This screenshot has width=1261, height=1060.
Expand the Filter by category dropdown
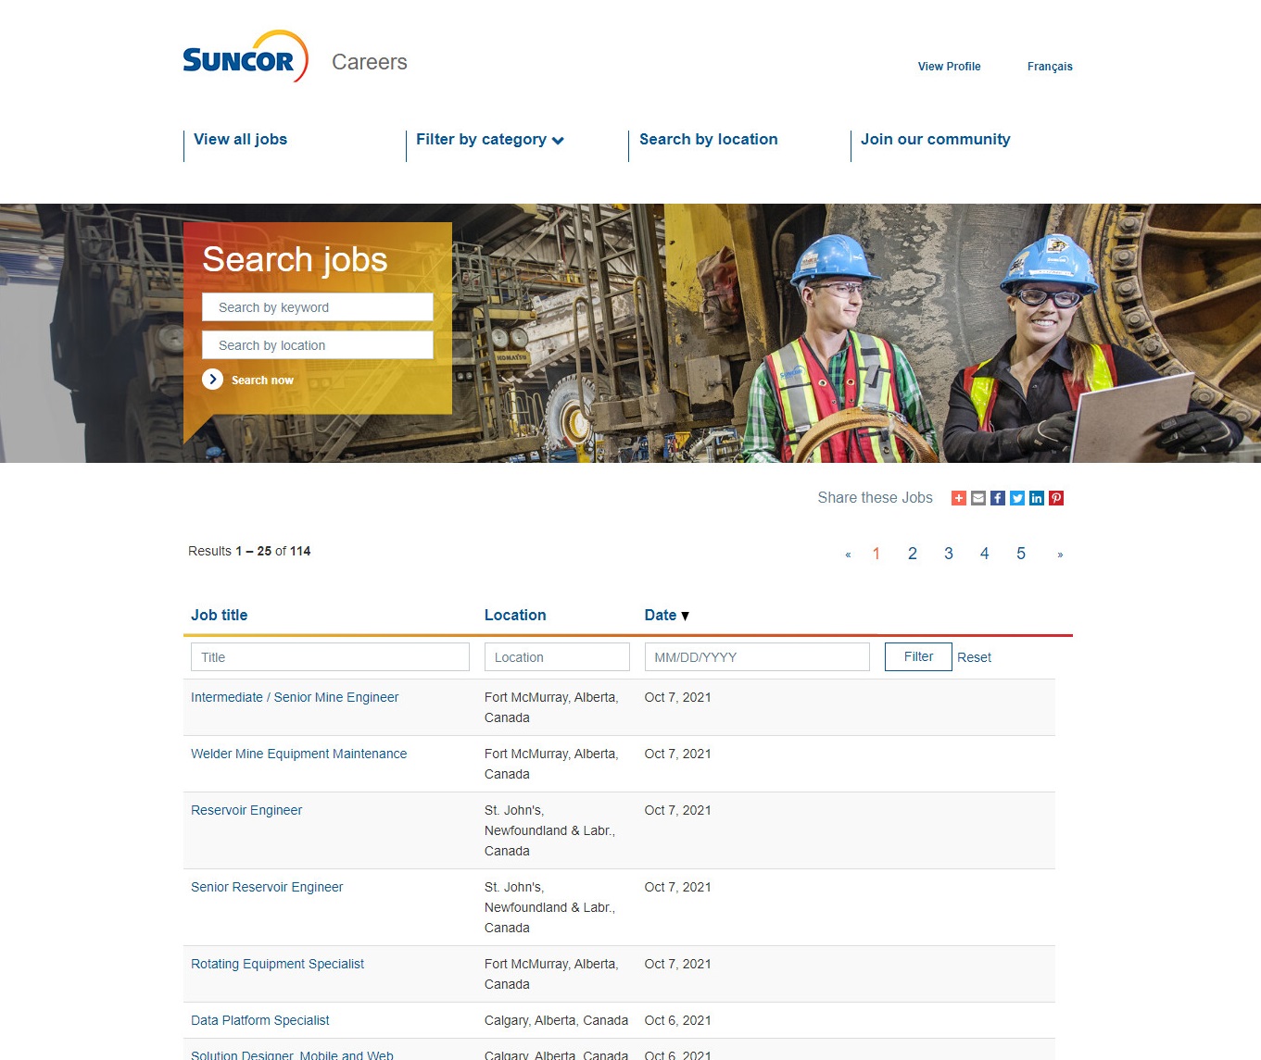pyautogui.click(x=489, y=140)
